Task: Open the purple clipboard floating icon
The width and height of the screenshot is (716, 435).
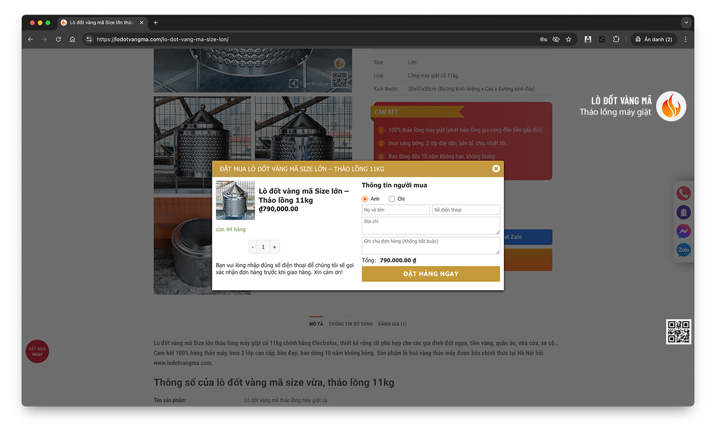Action: pos(684,212)
